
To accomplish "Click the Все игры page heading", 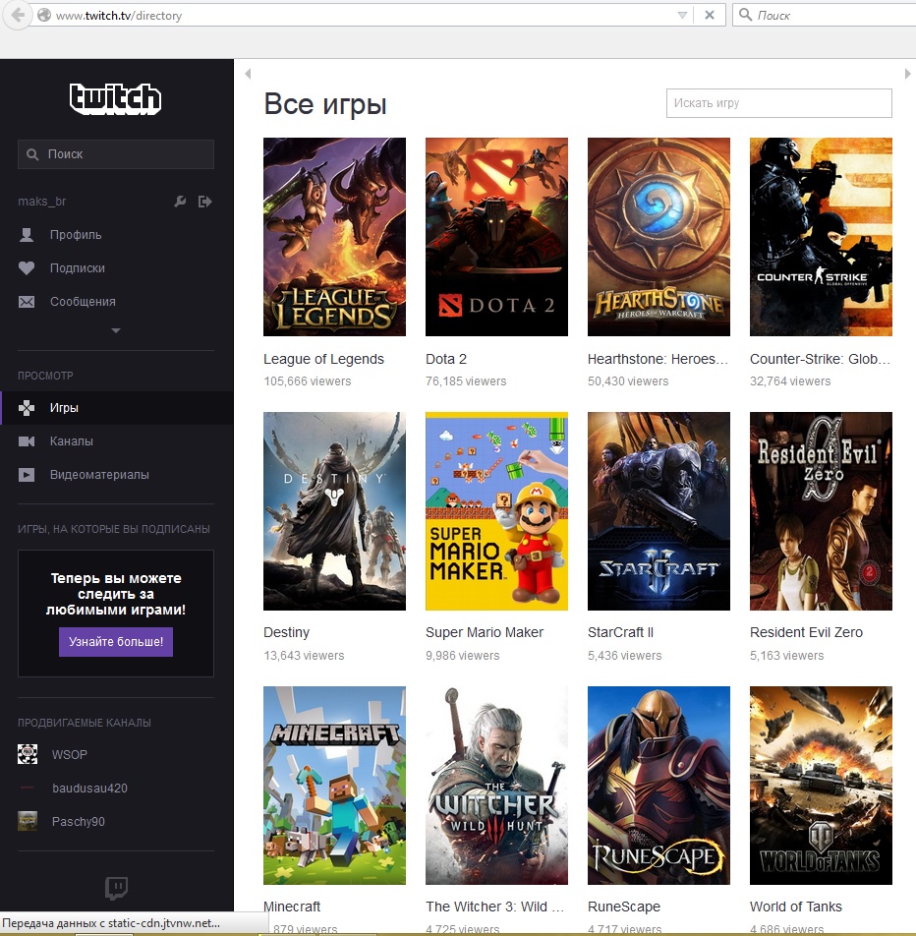I will click(x=325, y=104).
